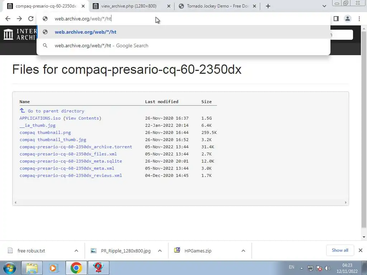Open the Chrome profile avatar
367x275 pixels.
(348, 19)
